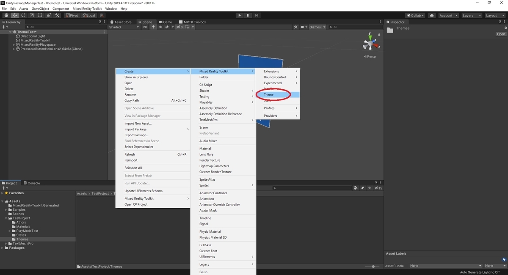Switch to the MRTK Toolbox tab

coord(192,22)
